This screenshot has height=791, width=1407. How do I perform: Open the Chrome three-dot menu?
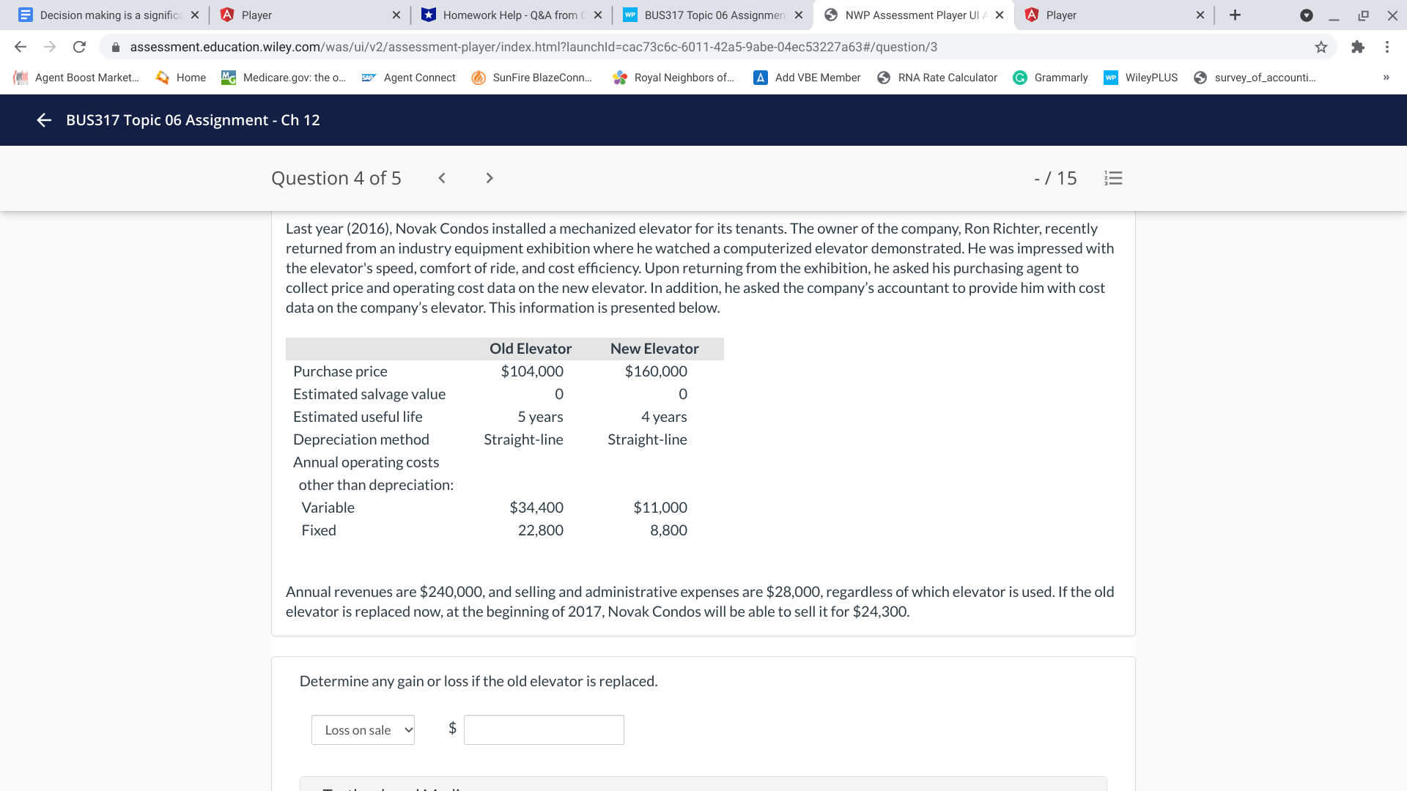(1386, 47)
